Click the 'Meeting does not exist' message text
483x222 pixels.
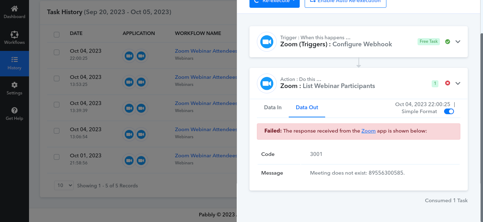[357, 173]
